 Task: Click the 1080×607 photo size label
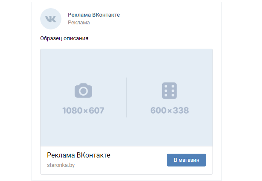point(83,111)
